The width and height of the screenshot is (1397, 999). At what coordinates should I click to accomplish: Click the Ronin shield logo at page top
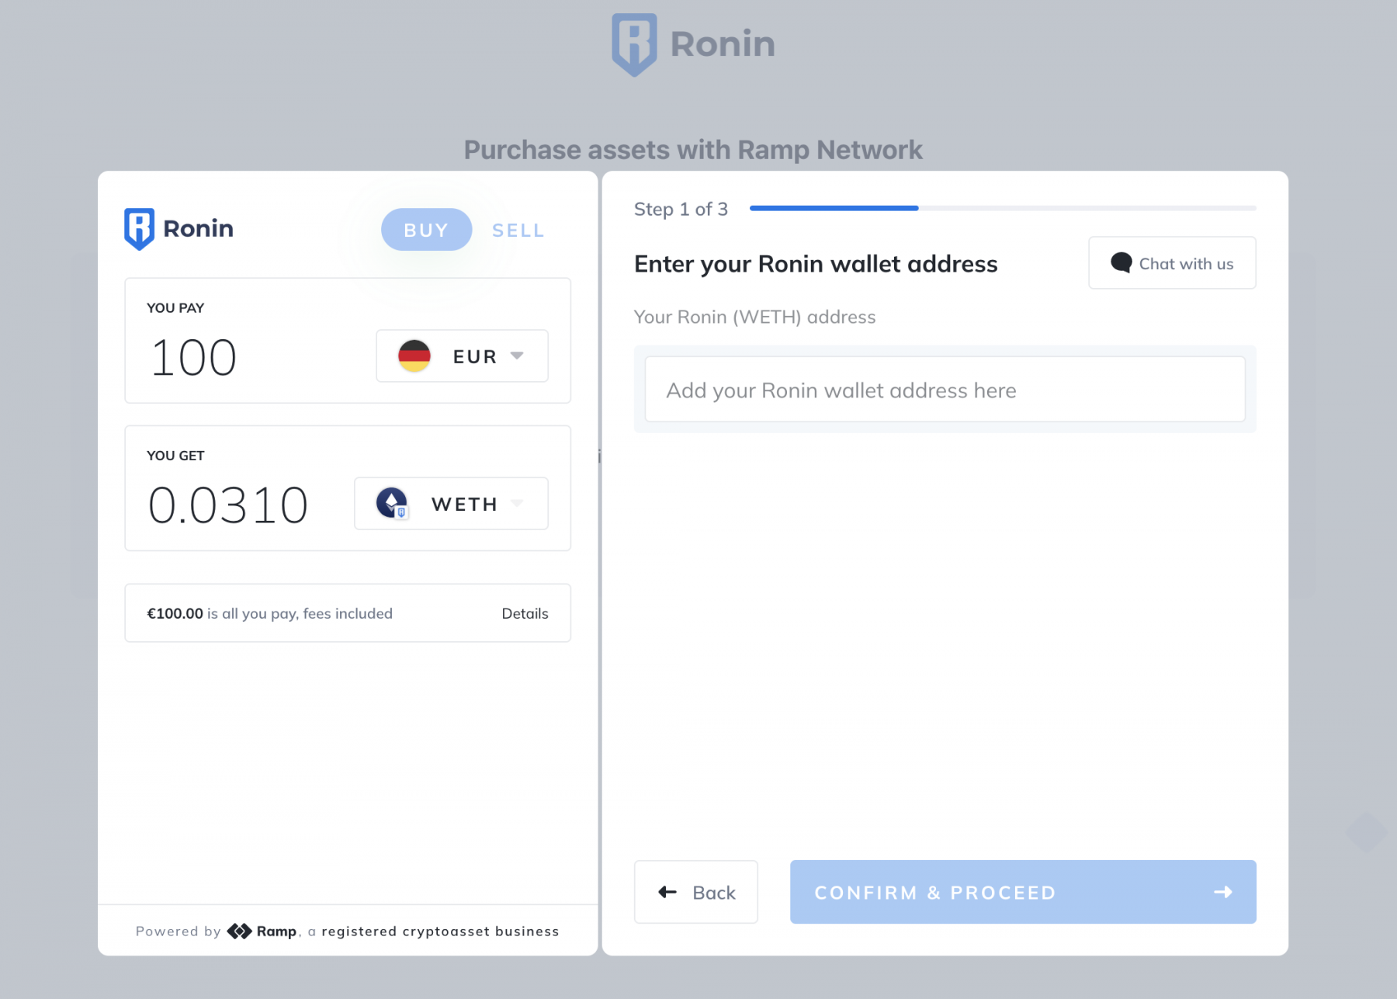634,44
